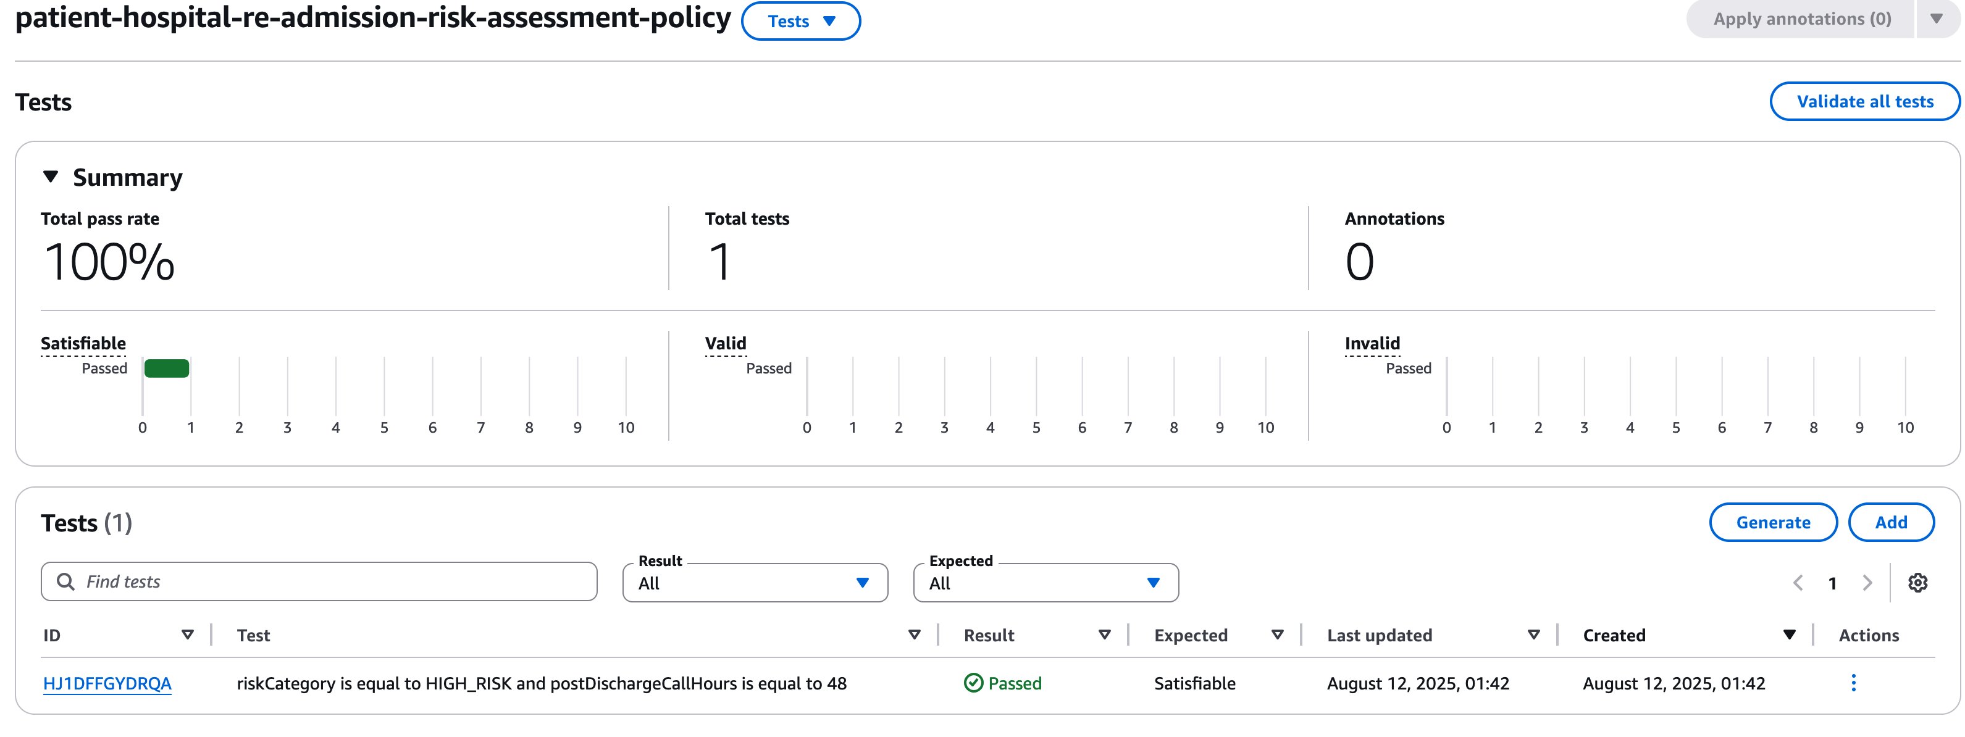
Task: Sort by Created column arrow
Action: (x=1789, y=635)
